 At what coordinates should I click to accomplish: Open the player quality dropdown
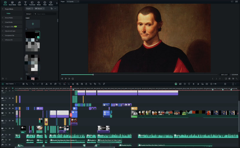pos(73,1)
